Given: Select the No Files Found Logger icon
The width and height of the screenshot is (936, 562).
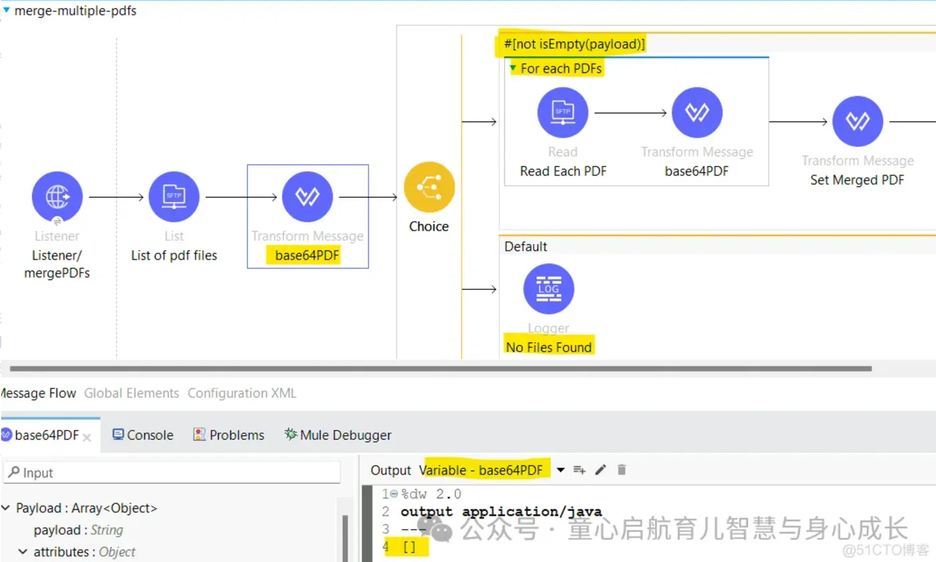Looking at the screenshot, I should click(549, 289).
